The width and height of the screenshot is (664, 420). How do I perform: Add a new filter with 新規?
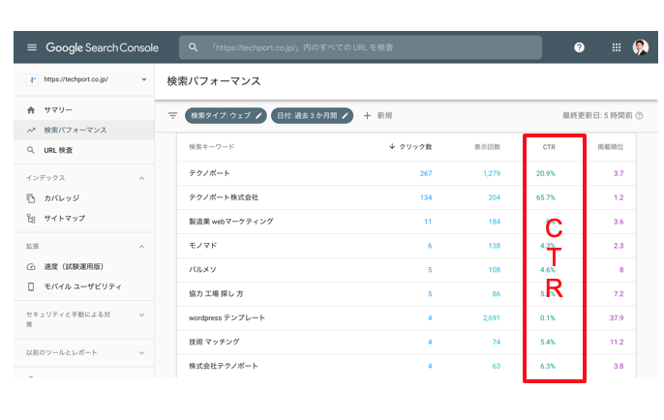pyautogui.click(x=377, y=115)
